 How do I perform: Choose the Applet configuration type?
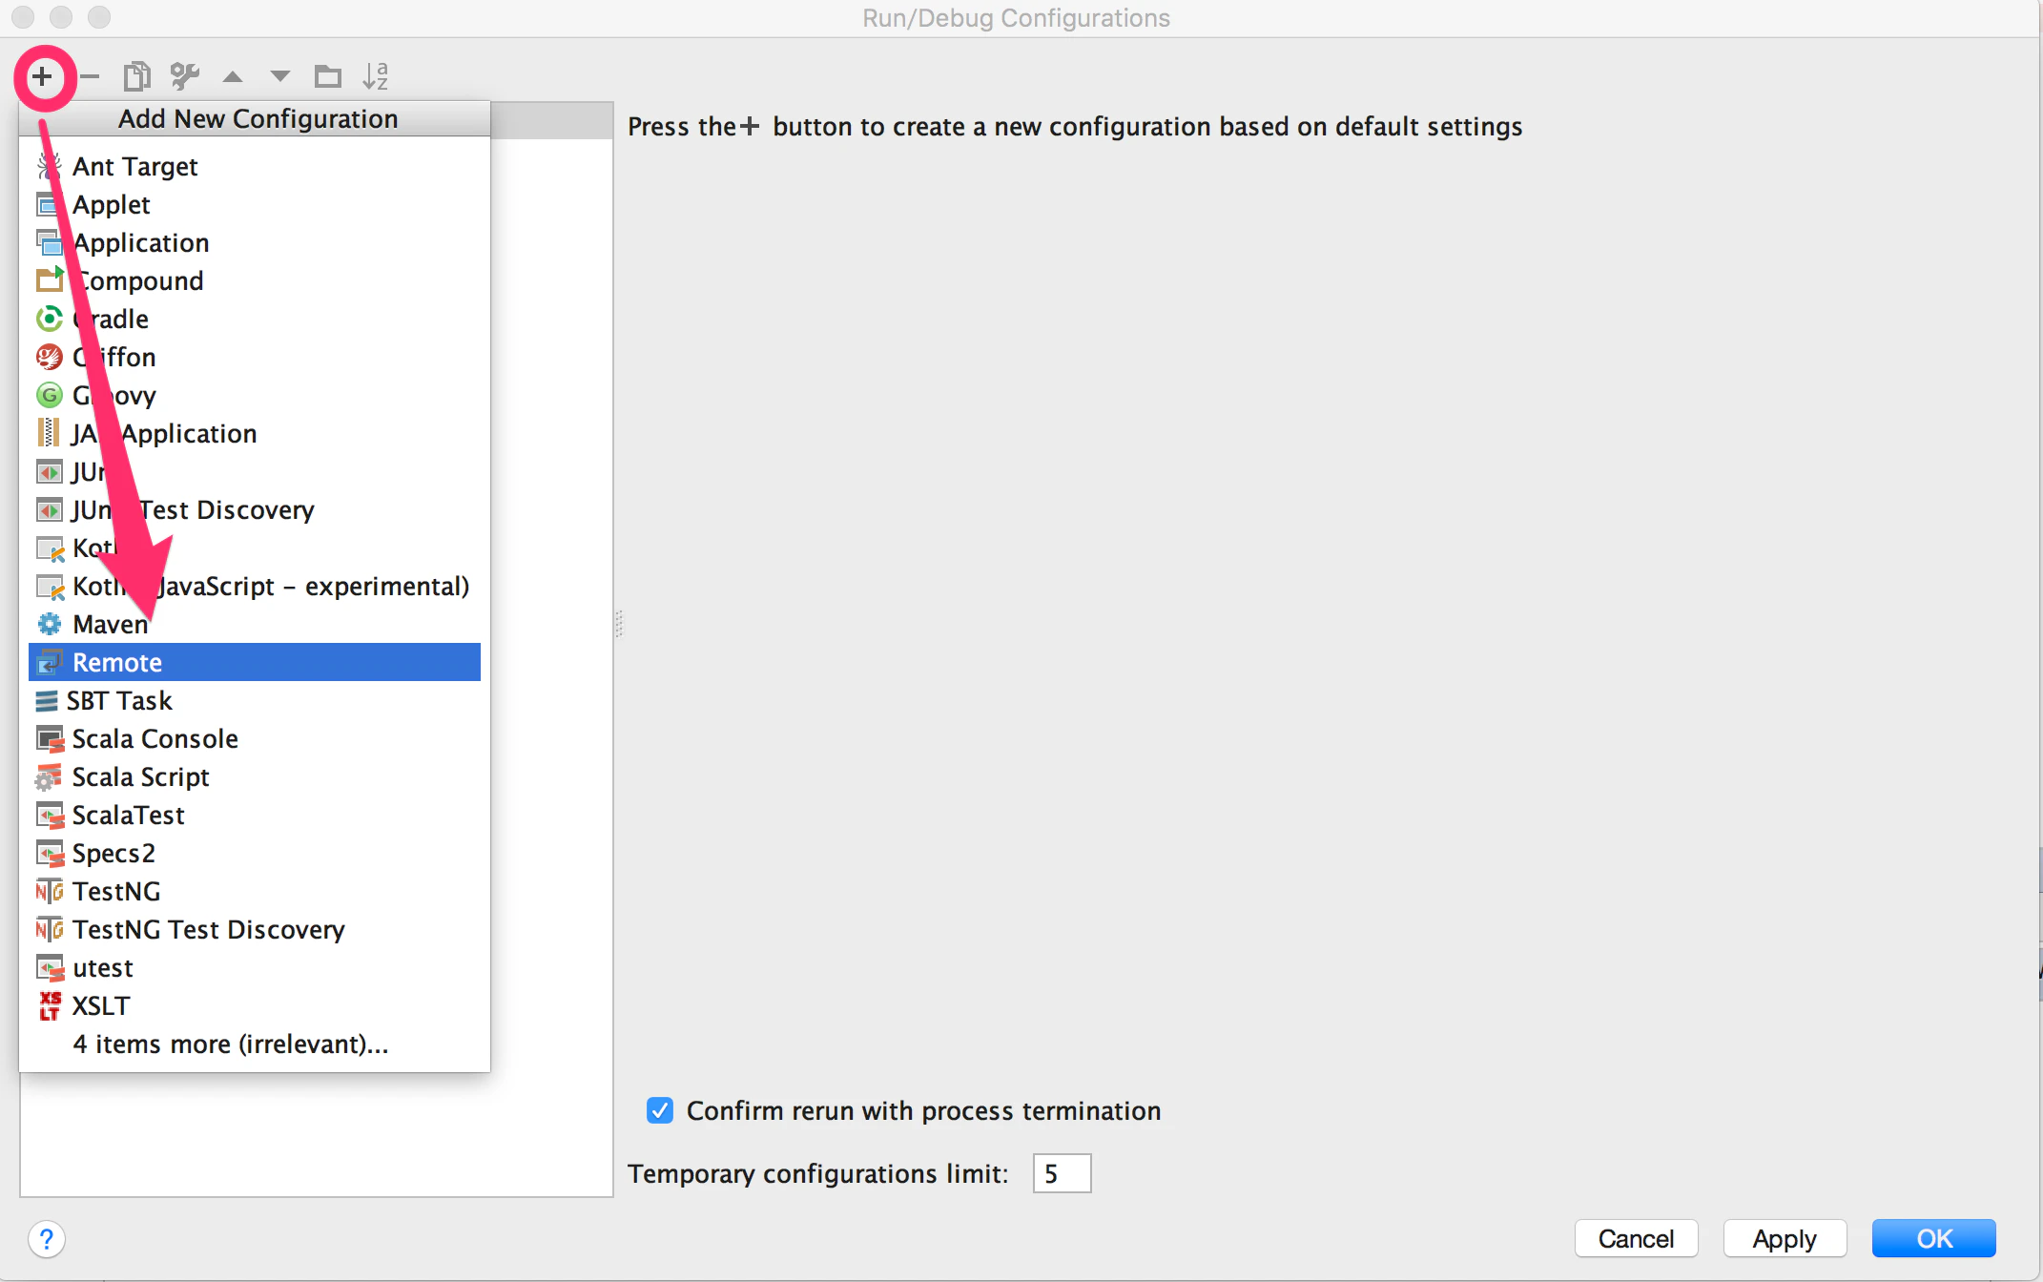pos(255,204)
